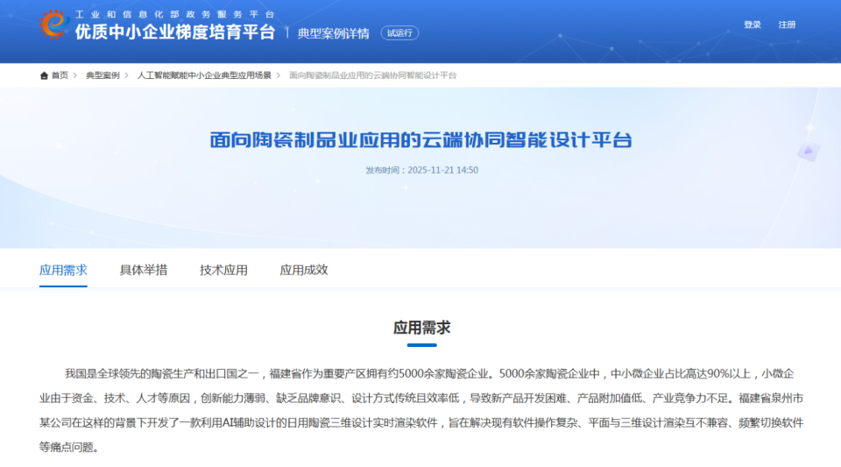The height and width of the screenshot is (467, 841).
Task: Open the 登录 login link
Action: (753, 25)
